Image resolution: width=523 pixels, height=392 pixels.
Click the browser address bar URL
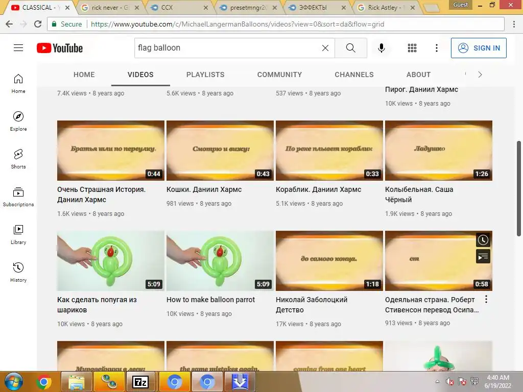[237, 24]
